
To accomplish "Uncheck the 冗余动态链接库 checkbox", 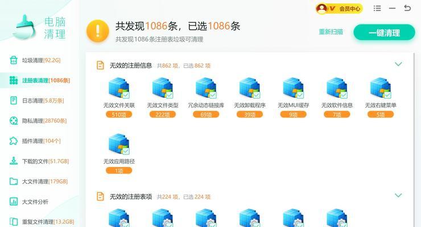I will [213, 95].
